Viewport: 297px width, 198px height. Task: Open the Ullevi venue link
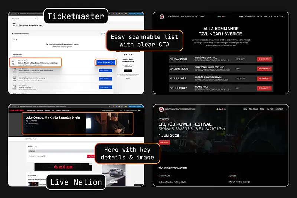point(30,124)
